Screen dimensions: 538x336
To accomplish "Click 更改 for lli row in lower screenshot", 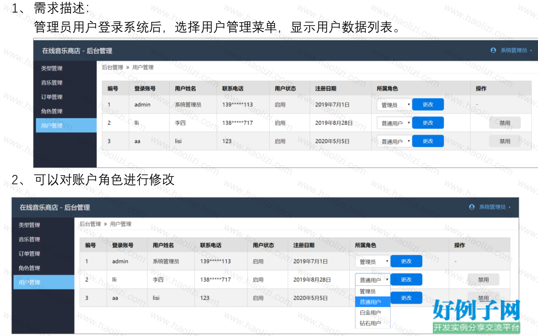I will (x=406, y=279).
